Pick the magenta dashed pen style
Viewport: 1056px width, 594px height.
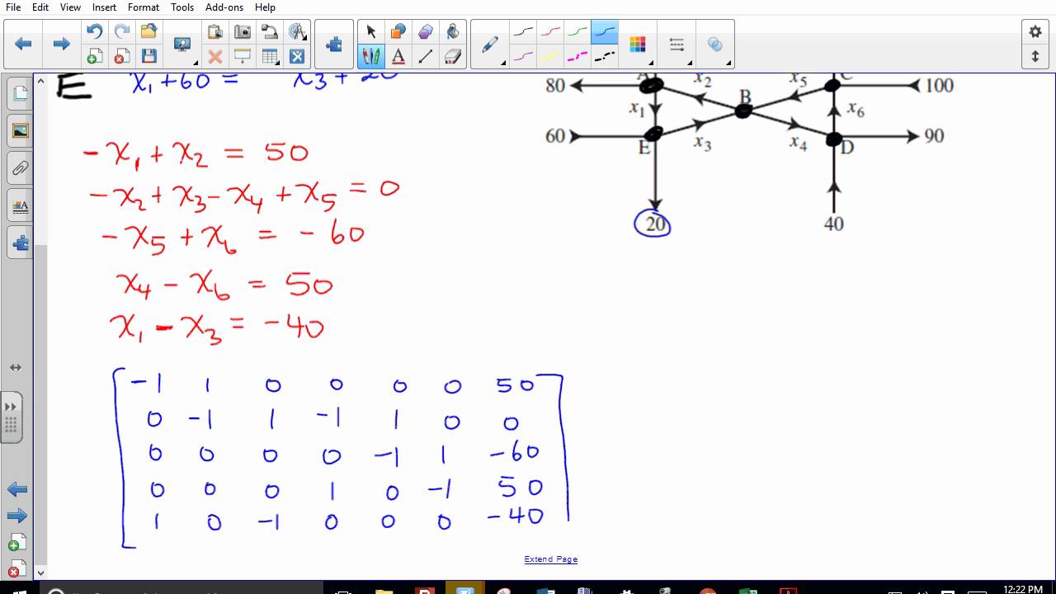(577, 57)
